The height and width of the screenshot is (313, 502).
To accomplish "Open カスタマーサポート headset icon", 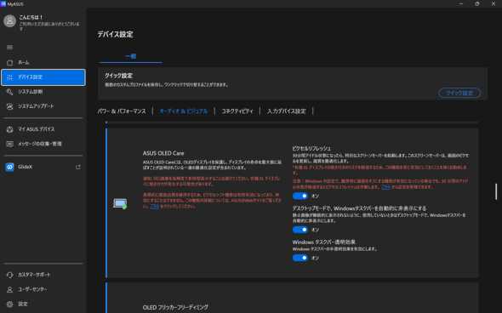I will click(9, 275).
